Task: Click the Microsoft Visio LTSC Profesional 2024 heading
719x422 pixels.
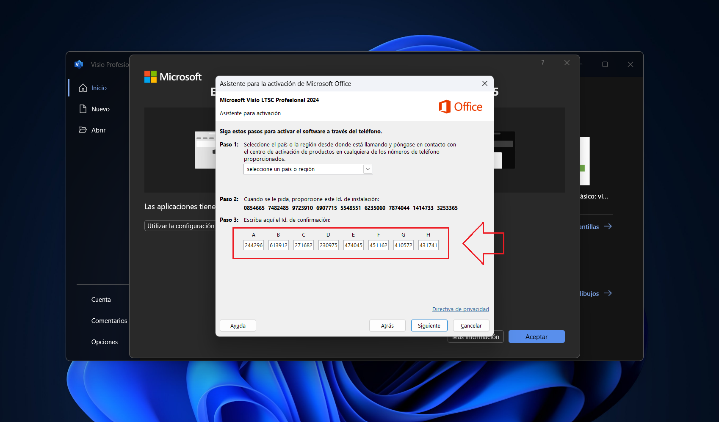Action: 269,100
